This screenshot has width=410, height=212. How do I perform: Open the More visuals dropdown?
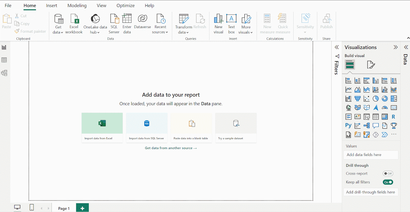coord(245,24)
